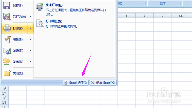Click the 退出 Excel(X) button
The image size is (192, 108).
click(103, 83)
